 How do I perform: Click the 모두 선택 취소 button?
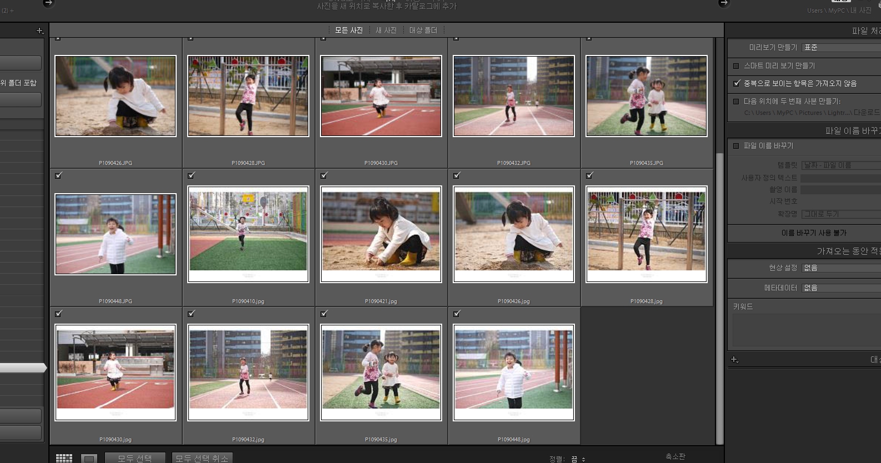[x=202, y=458]
